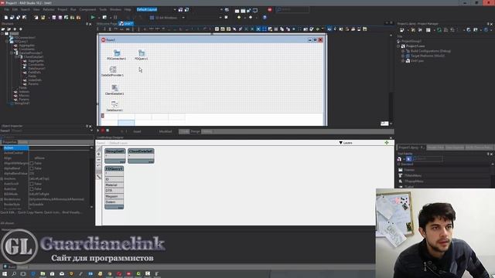Select the FDConnection1 component on the form
This screenshot has height=278, width=495.
pyautogui.click(x=117, y=54)
